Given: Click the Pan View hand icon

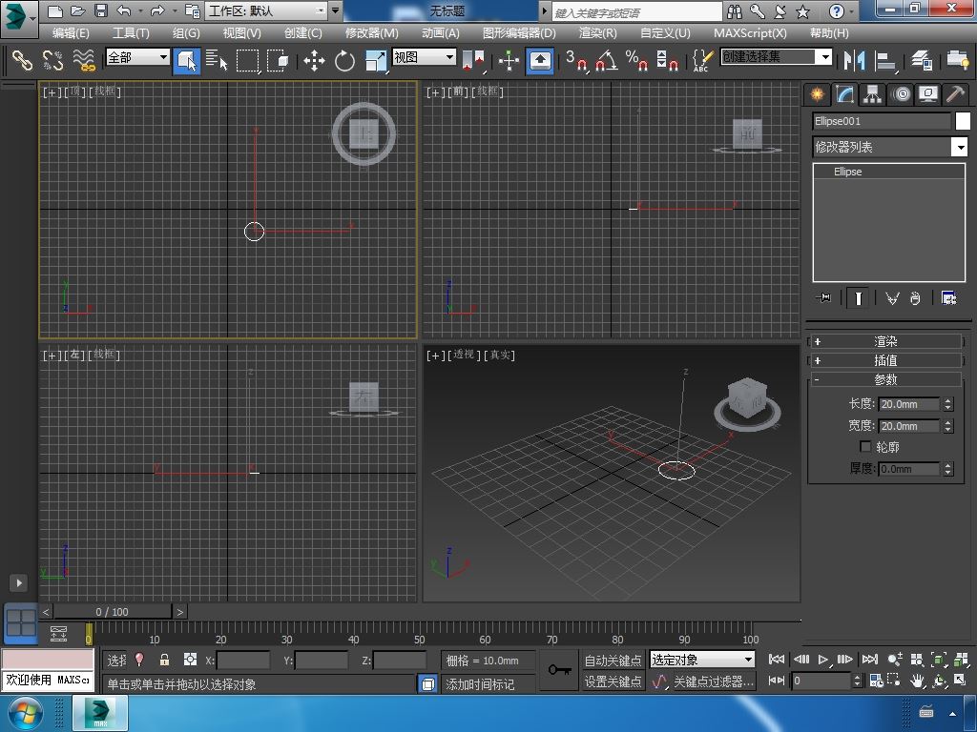Looking at the screenshot, I should click(x=916, y=681).
